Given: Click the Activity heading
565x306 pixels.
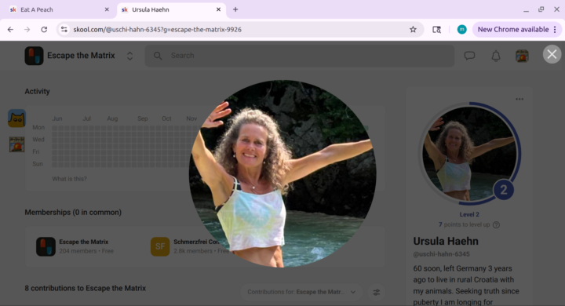Looking at the screenshot, I should coord(37,92).
